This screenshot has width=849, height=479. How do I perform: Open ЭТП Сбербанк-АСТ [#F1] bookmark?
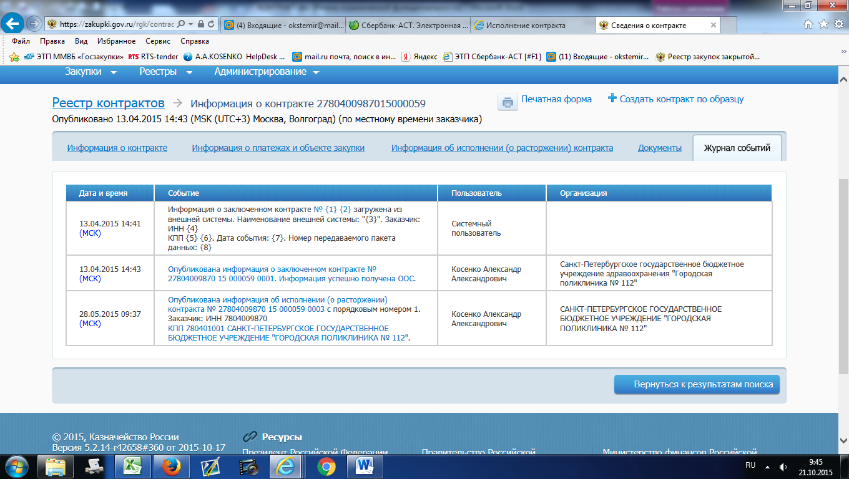pyautogui.click(x=491, y=57)
